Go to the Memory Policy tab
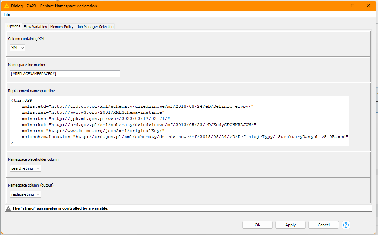378x235 pixels. click(x=62, y=27)
